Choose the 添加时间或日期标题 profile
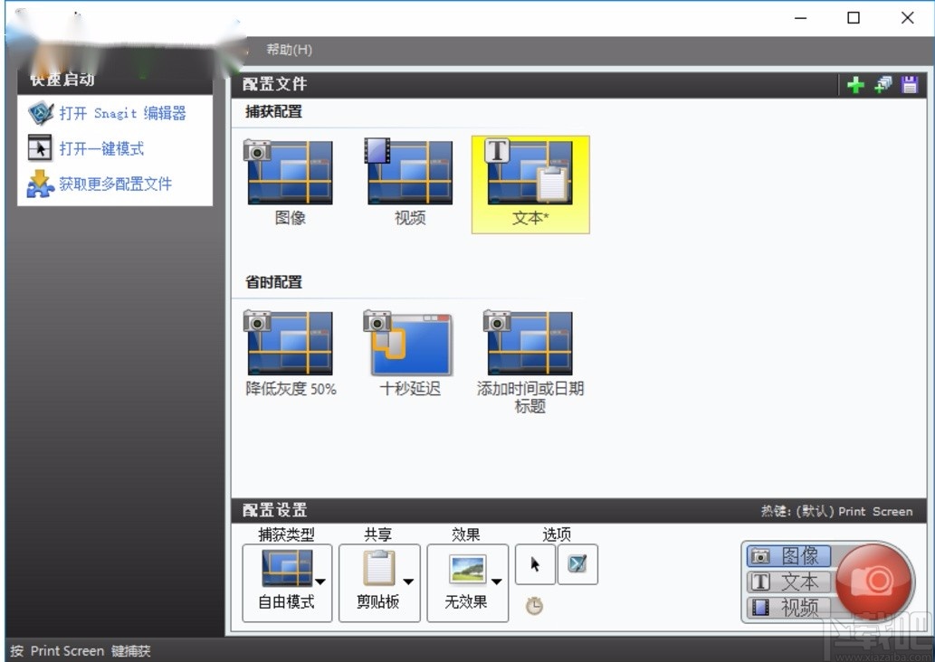The width and height of the screenshot is (935, 662). (x=530, y=362)
